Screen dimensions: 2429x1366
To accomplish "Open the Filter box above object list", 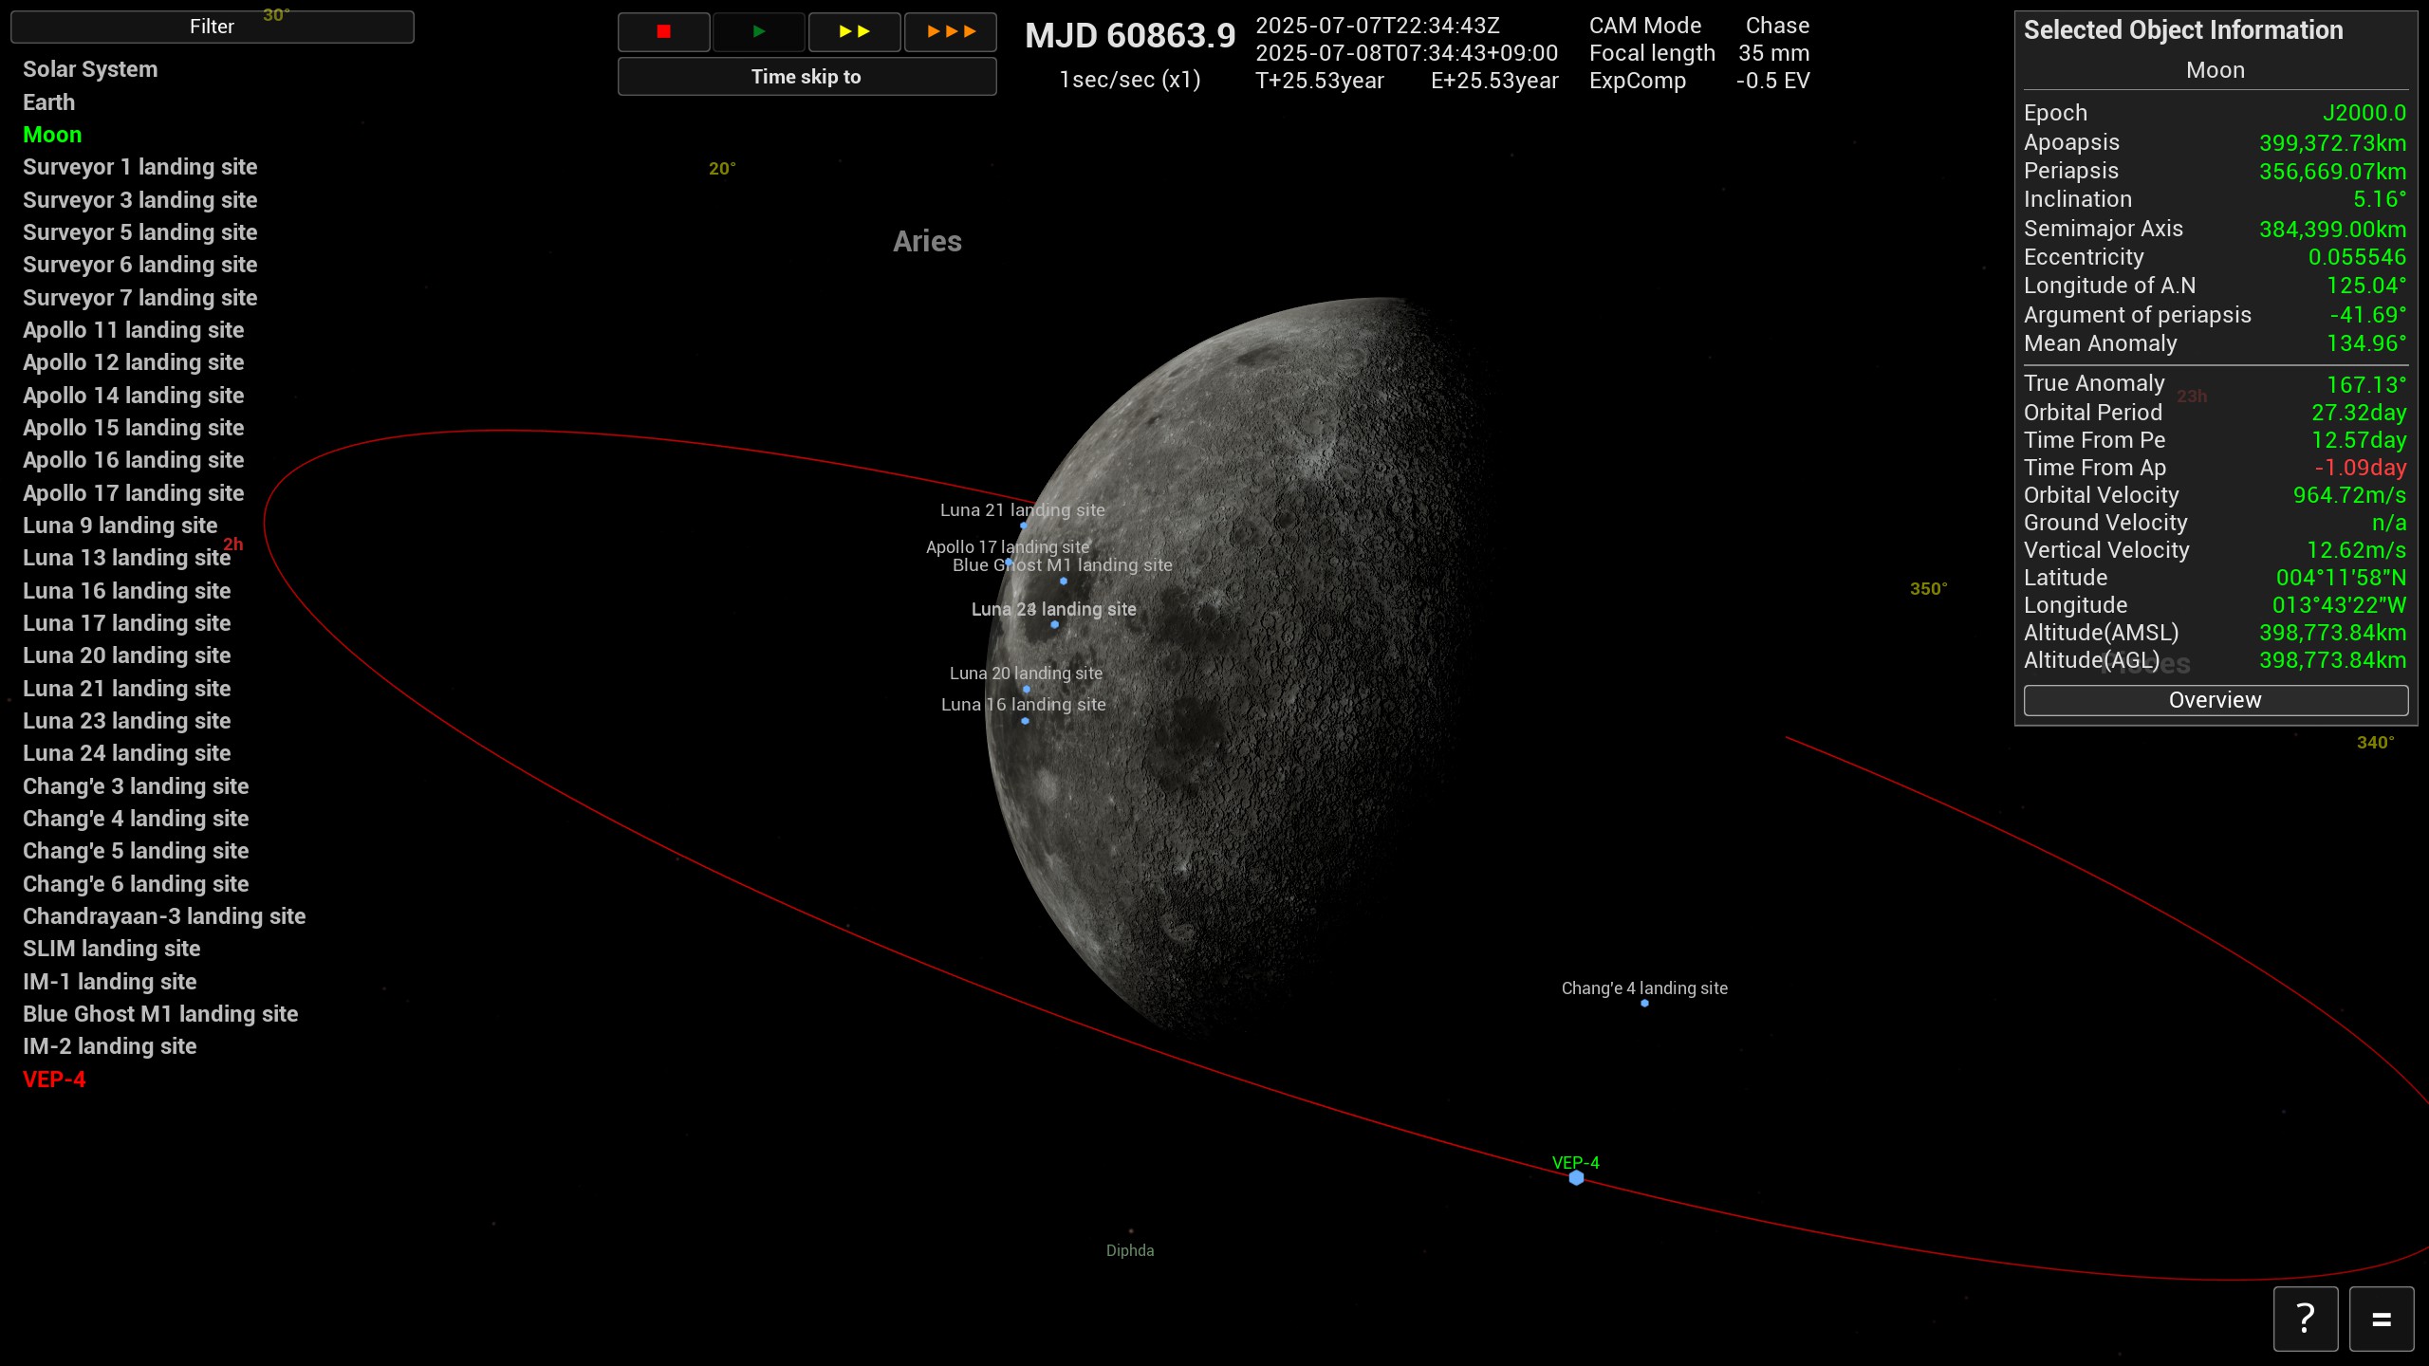I will point(212,27).
